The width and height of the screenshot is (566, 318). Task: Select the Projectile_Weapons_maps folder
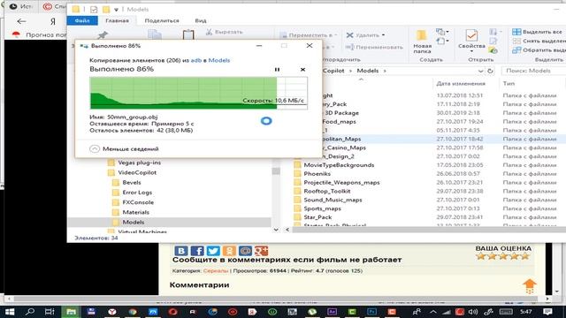[x=341, y=183]
